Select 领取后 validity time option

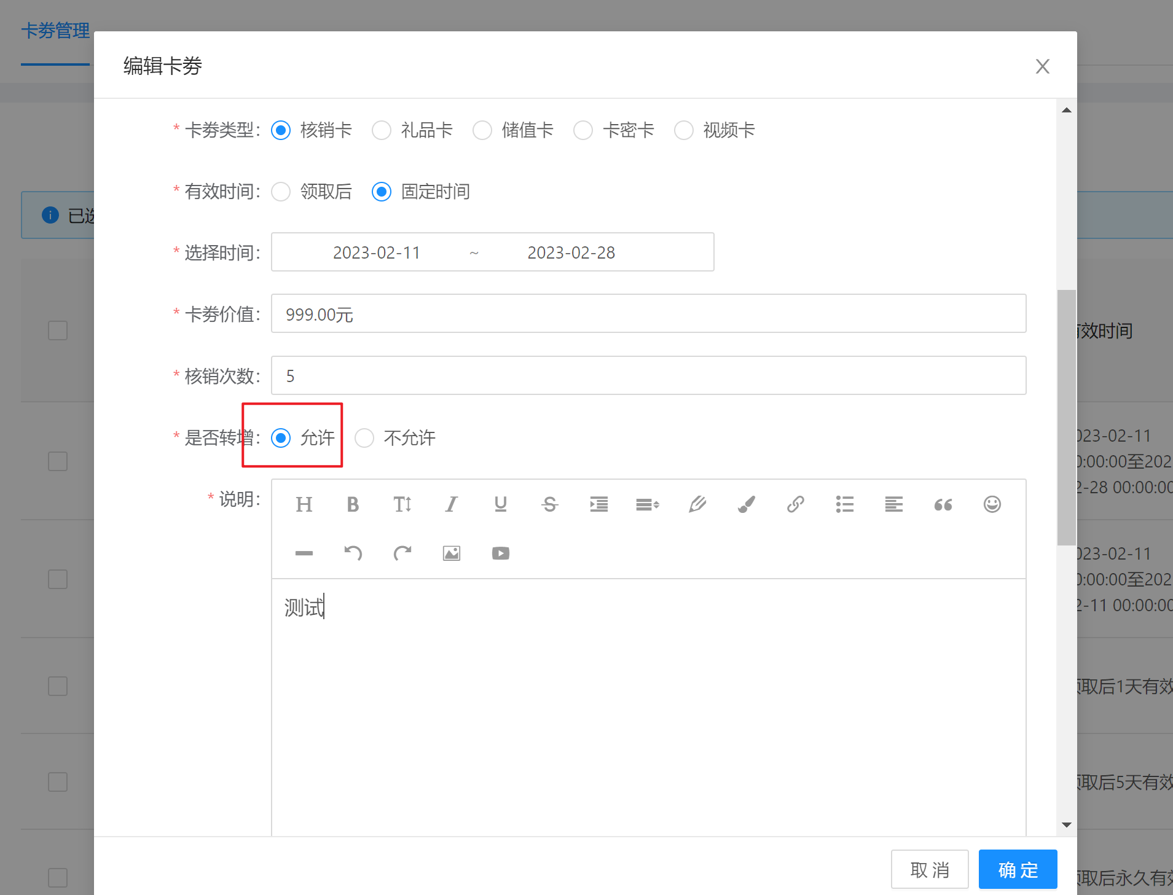281,192
